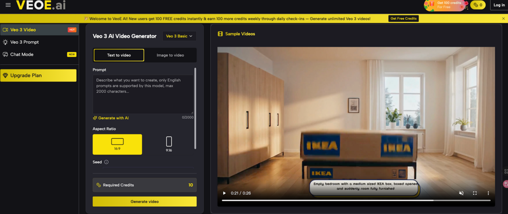
Task: Select the Text to video tab
Action: 119,55
